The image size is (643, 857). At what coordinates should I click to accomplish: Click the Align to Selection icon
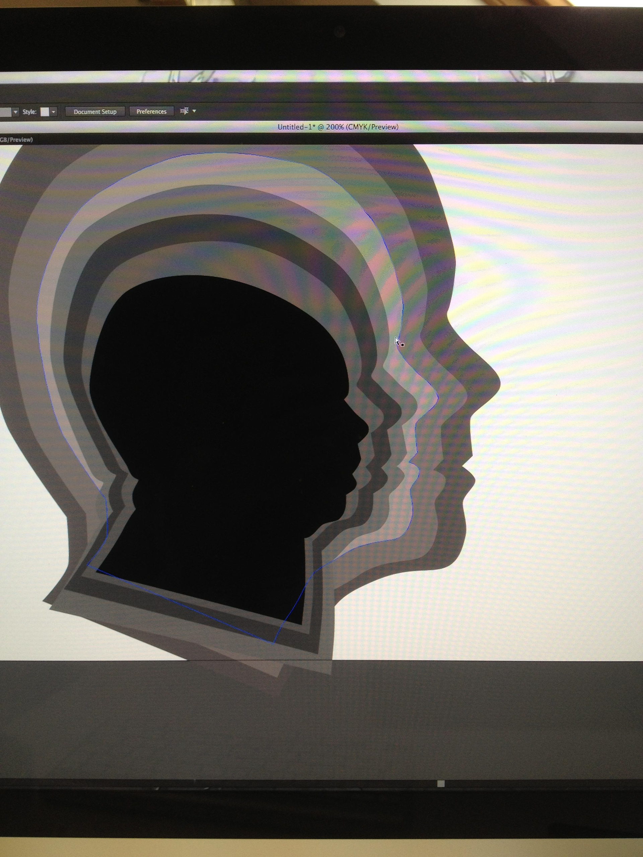[185, 111]
